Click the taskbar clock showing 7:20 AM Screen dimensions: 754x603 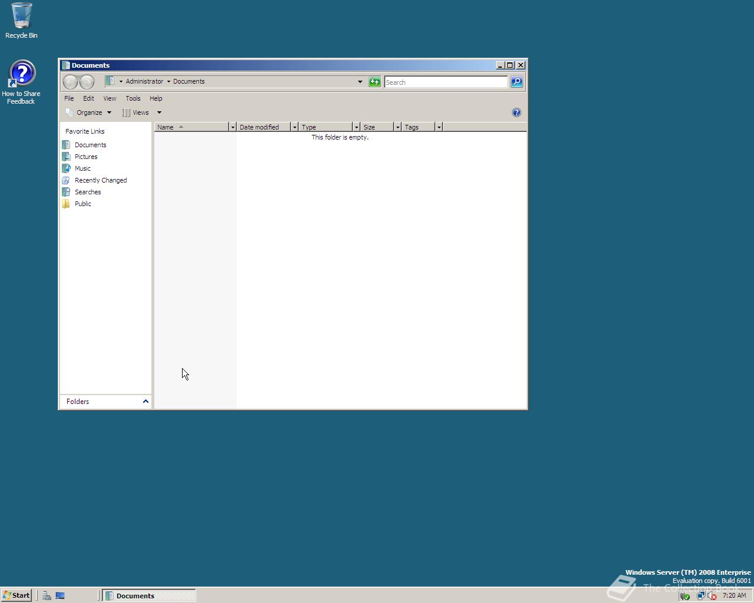pyautogui.click(x=734, y=595)
